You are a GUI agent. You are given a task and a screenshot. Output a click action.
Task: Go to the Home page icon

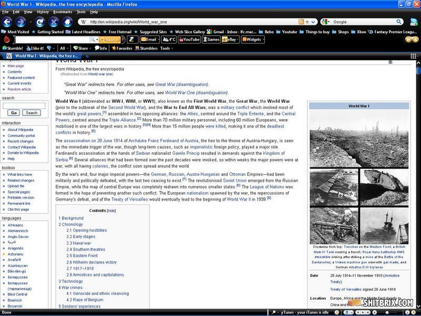[x=67, y=22]
